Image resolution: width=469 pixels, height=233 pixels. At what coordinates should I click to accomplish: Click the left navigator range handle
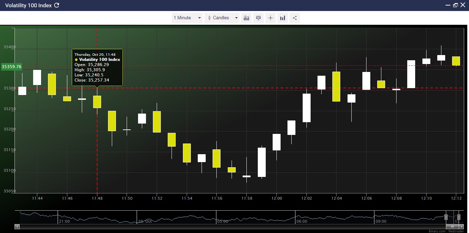point(446,217)
